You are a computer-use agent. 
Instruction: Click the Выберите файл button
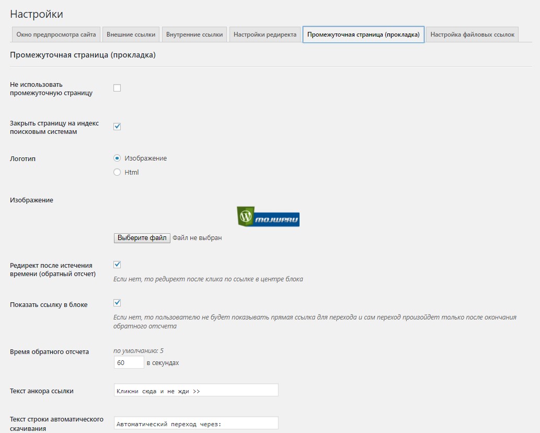[142, 237]
